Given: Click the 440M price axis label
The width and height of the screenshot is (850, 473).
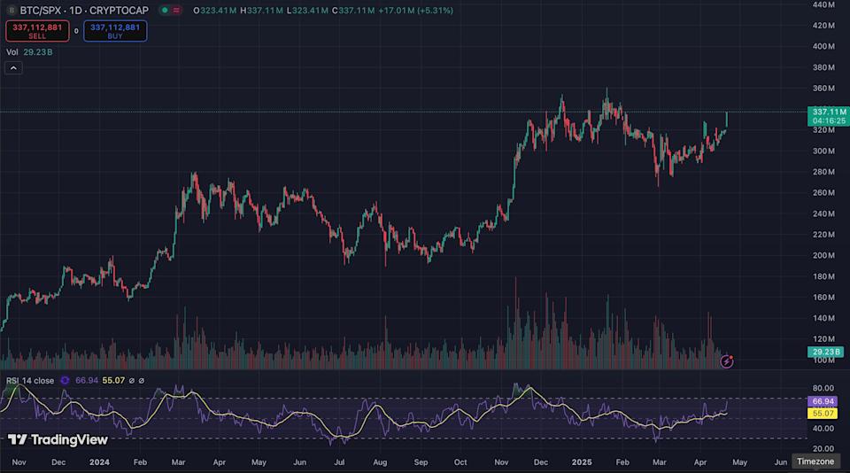Looking at the screenshot, I should pyautogui.click(x=823, y=4).
